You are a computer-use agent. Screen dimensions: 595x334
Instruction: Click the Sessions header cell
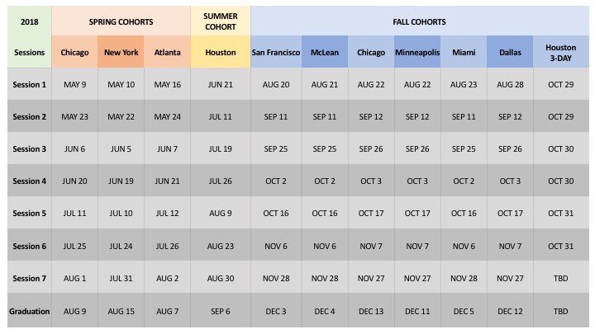click(x=29, y=53)
